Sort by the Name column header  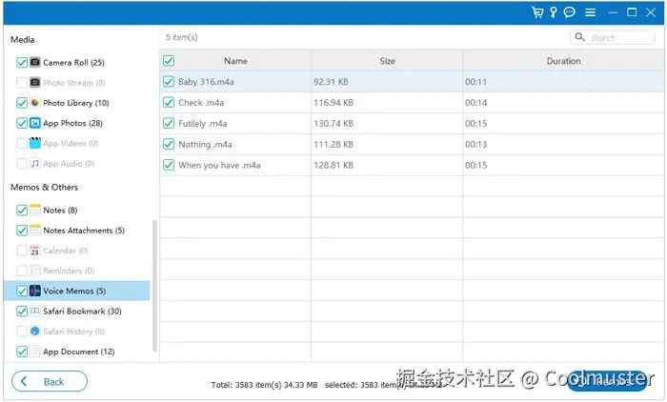235,61
